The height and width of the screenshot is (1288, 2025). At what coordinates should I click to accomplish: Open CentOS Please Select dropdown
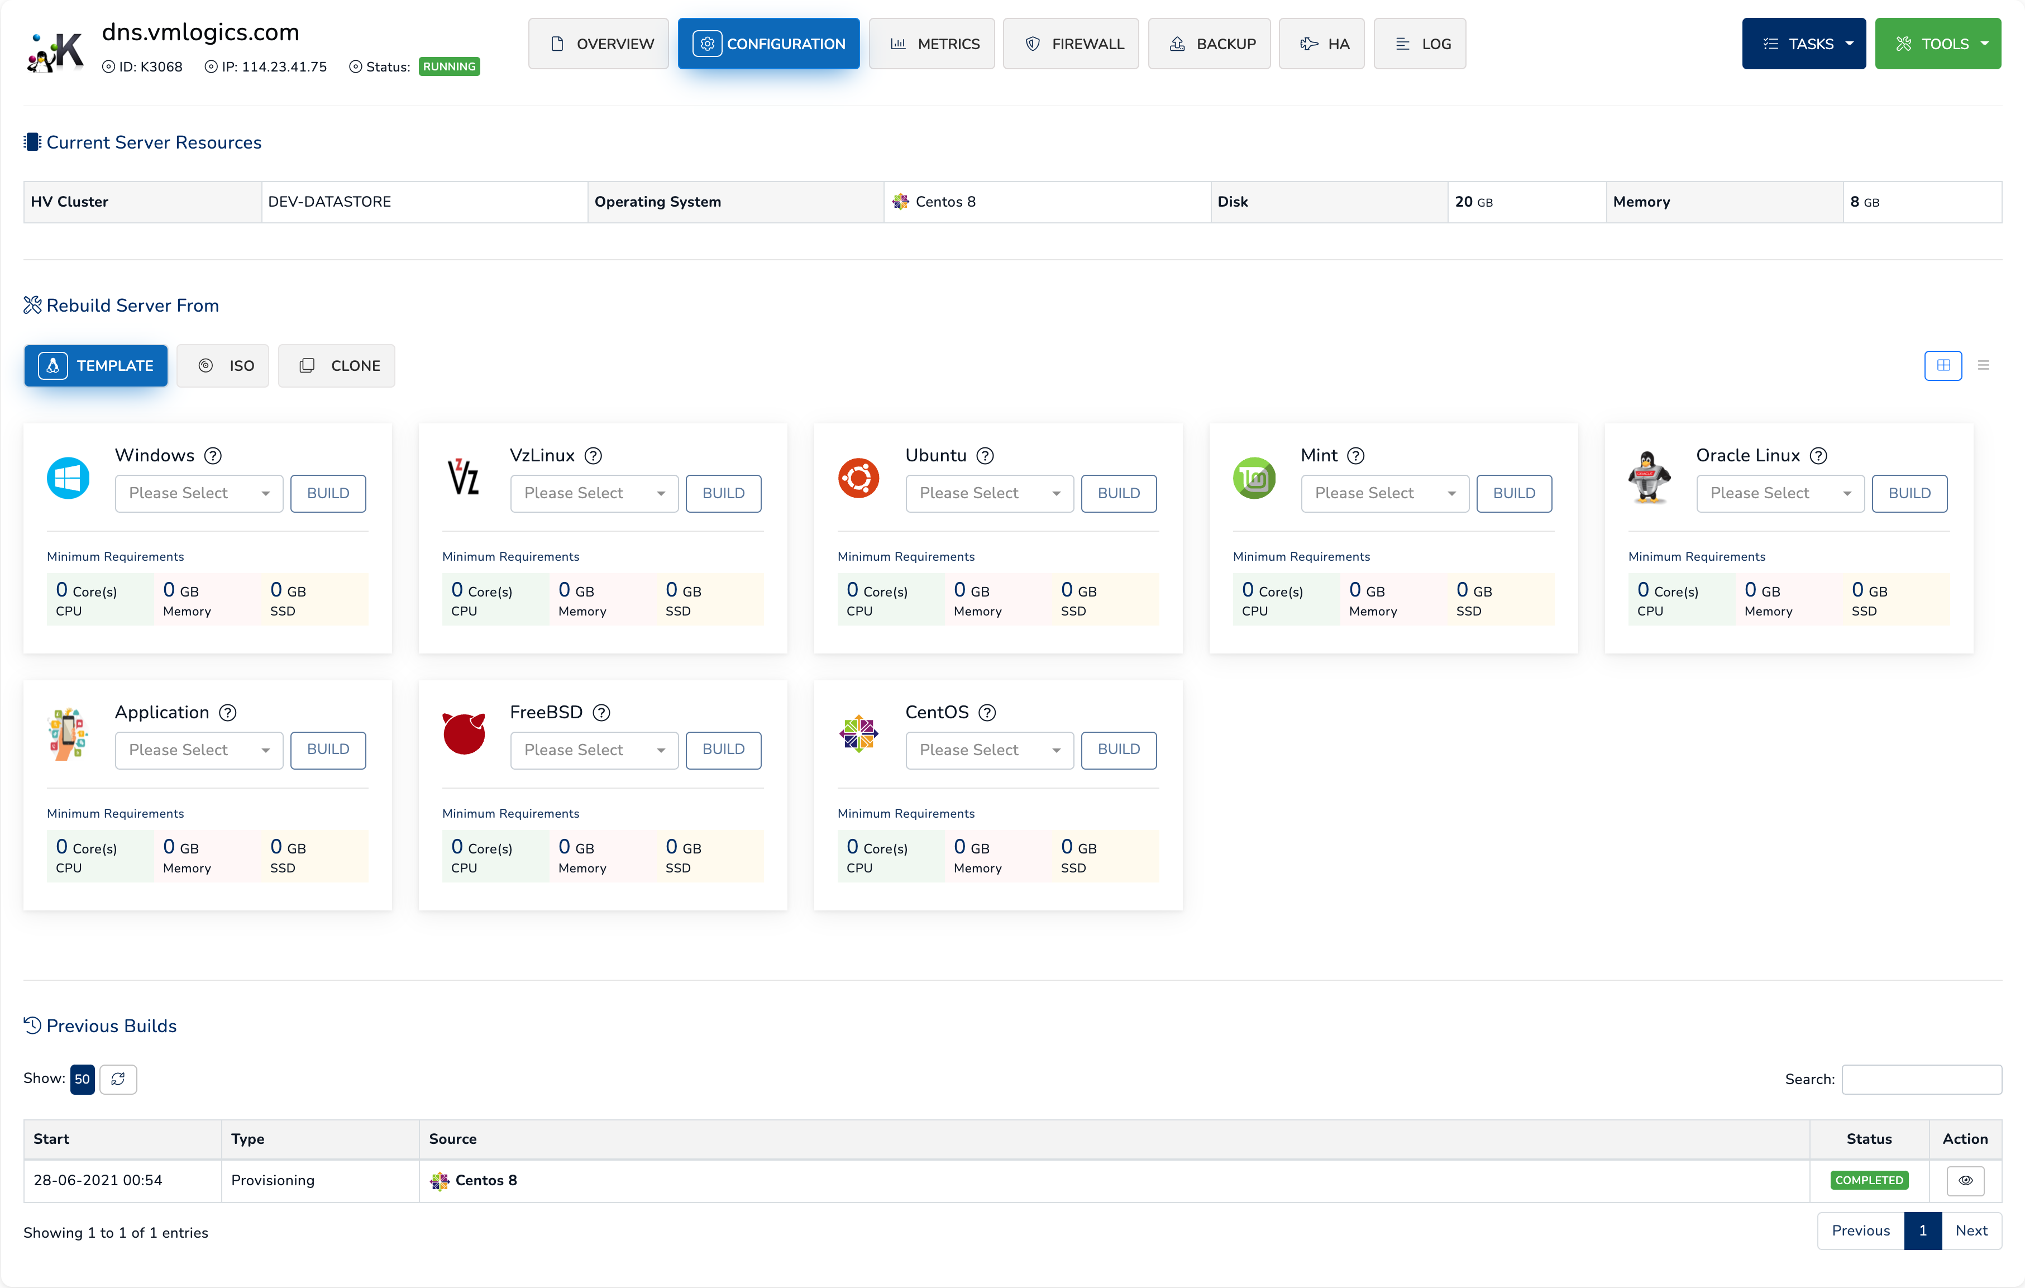click(989, 750)
